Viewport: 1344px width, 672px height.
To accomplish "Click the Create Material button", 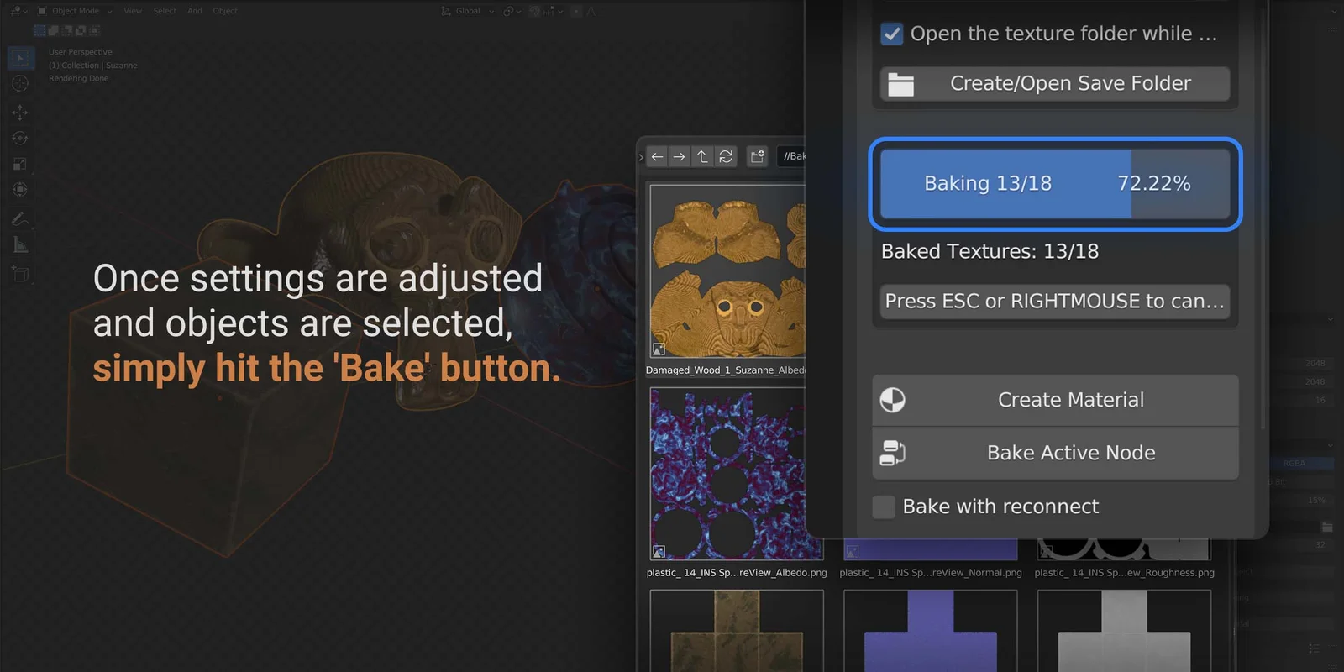I will pos(1055,400).
